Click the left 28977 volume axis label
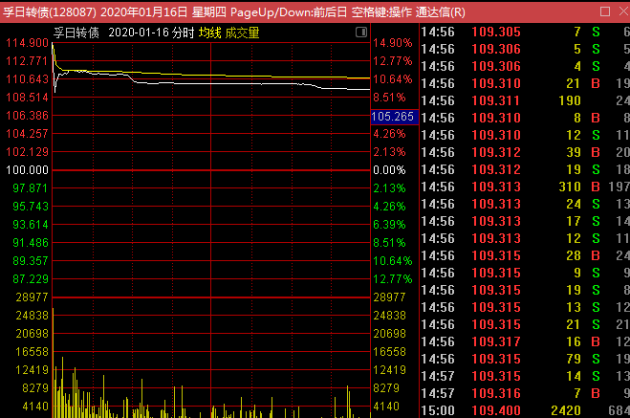Image resolution: width=630 pixels, height=418 pixels. pyautogui.click(x=32, y=297)
